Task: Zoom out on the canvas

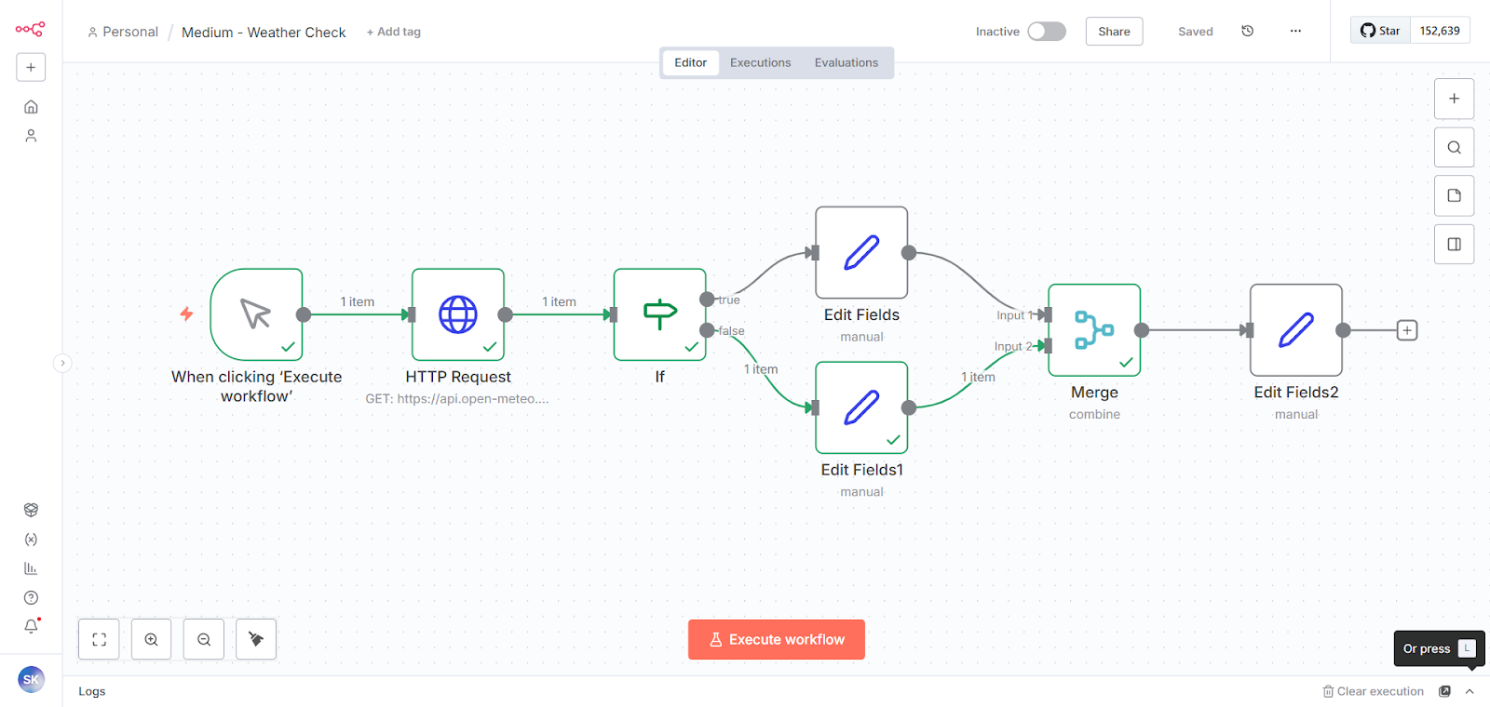Action: 204,640
